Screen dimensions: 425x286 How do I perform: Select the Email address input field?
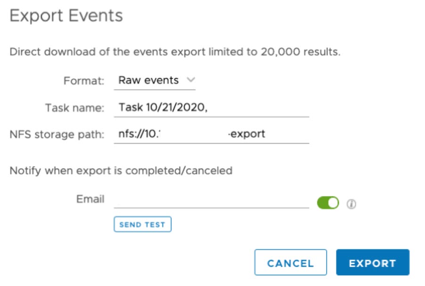tap(211, 200)
